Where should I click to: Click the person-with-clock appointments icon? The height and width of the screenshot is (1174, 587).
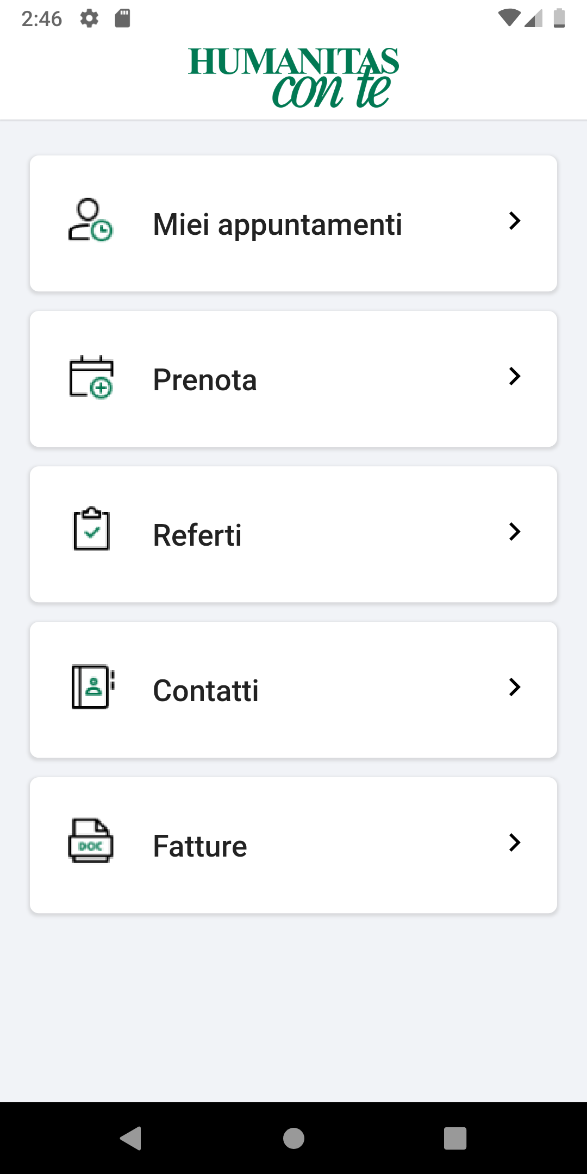tap(90, 220)
